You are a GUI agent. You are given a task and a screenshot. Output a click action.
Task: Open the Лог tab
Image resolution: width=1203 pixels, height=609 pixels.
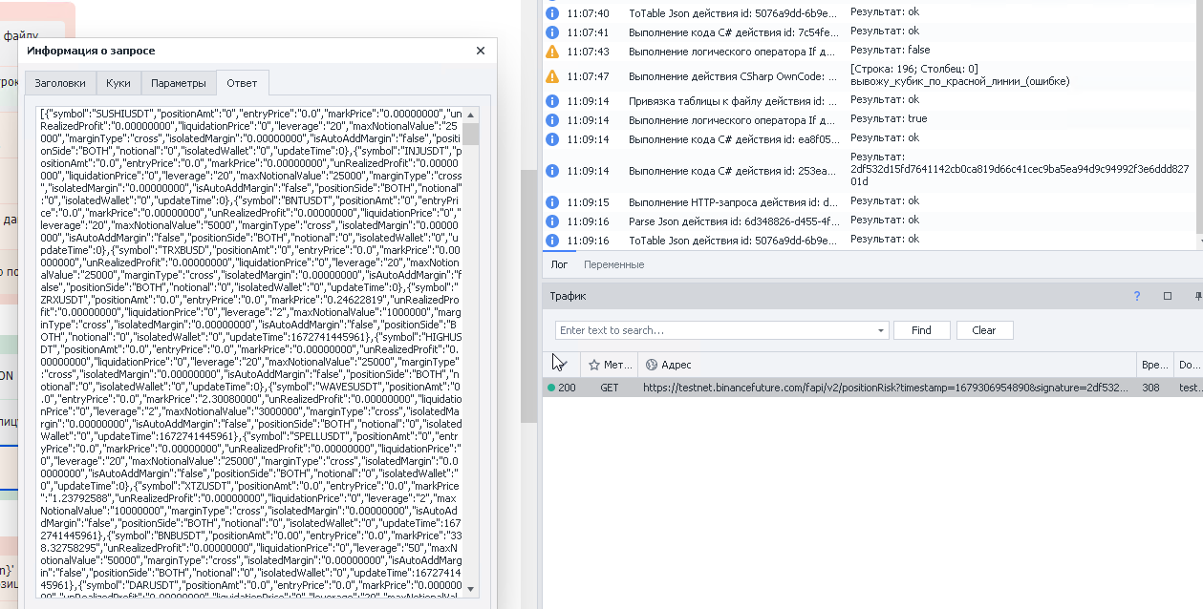(x=559, y=264)
